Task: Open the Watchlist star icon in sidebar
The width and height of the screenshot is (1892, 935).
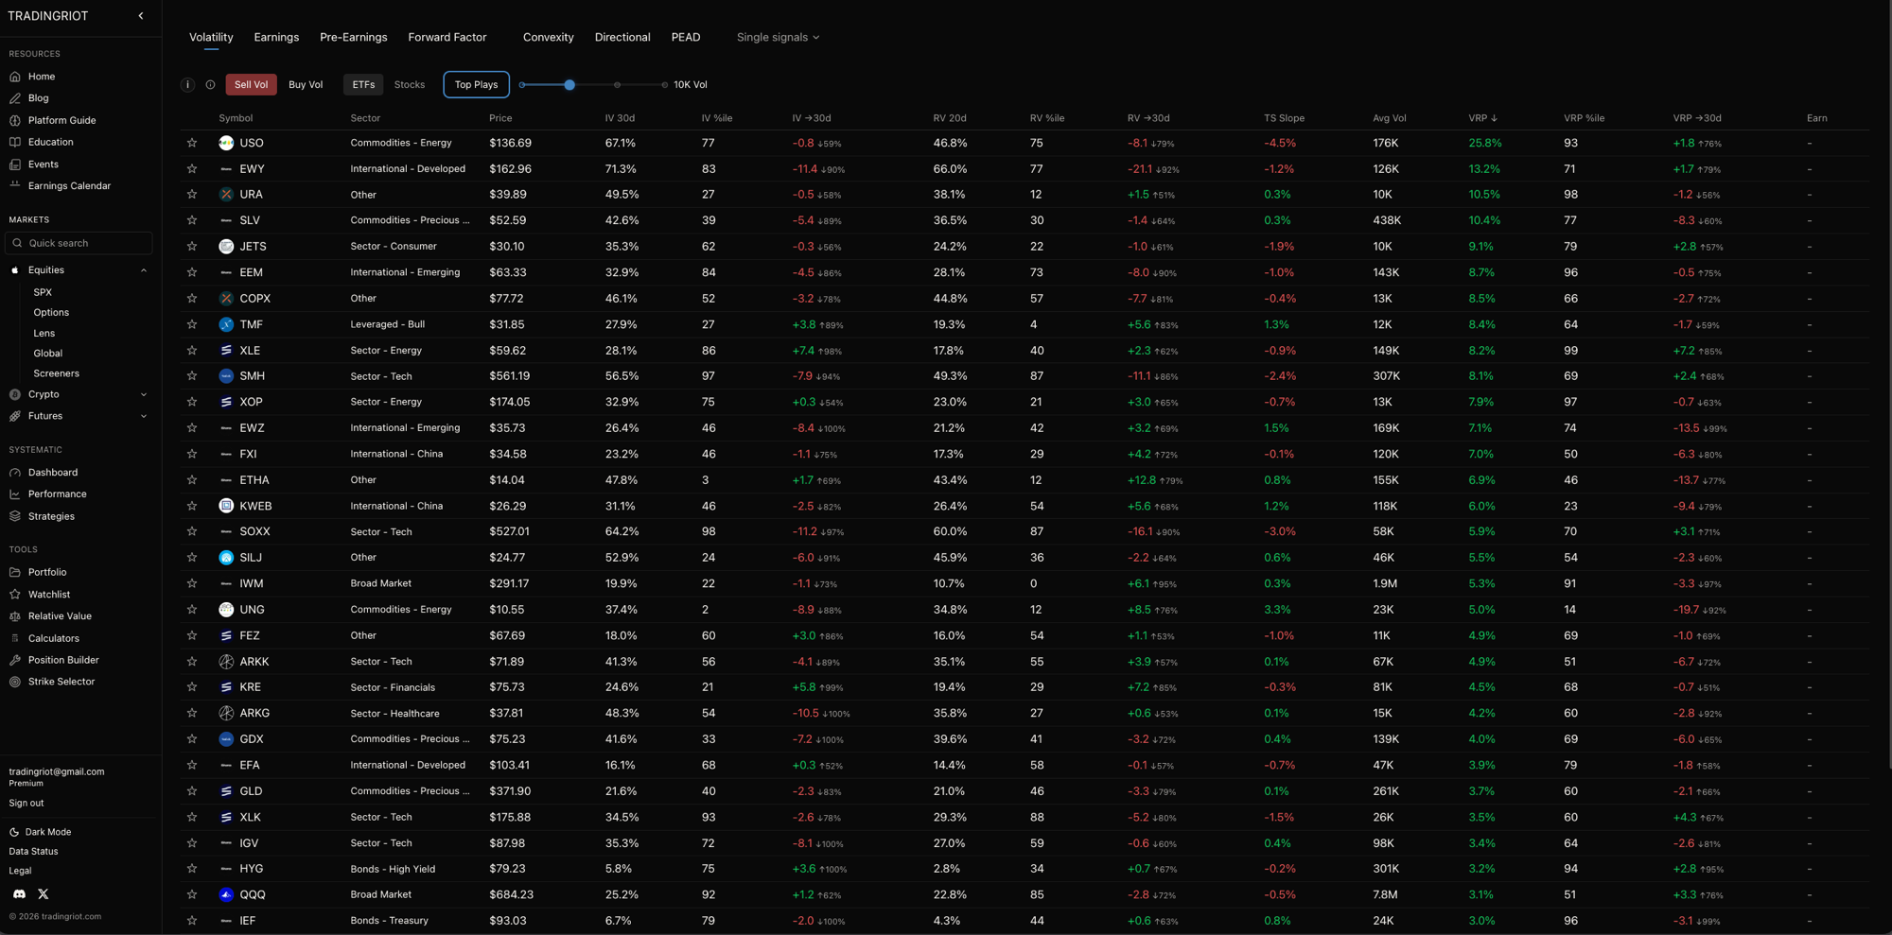Action: point(15,595)
